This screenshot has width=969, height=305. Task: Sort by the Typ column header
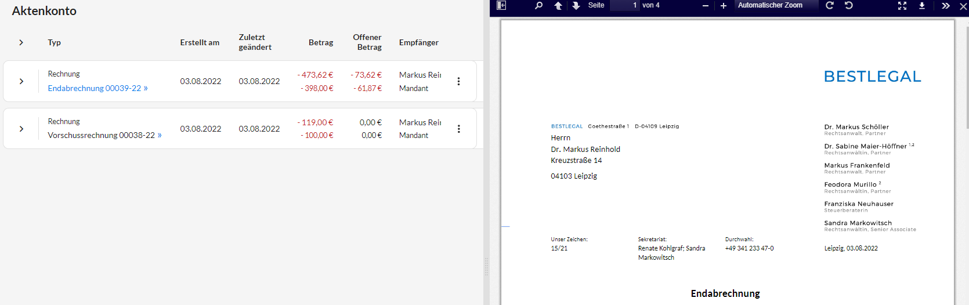54,42
